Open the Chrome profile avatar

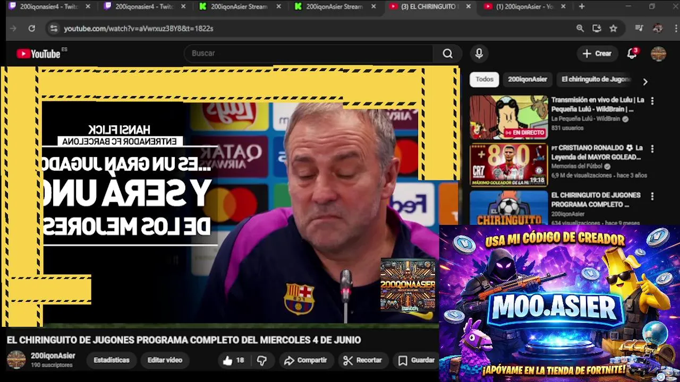coord(658,29)
